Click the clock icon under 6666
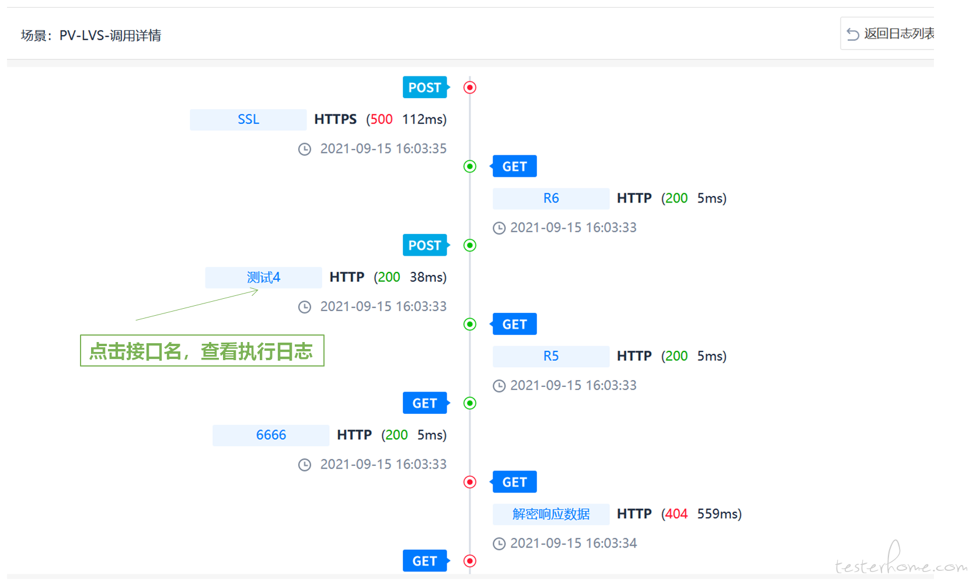The height and width of the screenshot is (586, 969). pos(305,465)
